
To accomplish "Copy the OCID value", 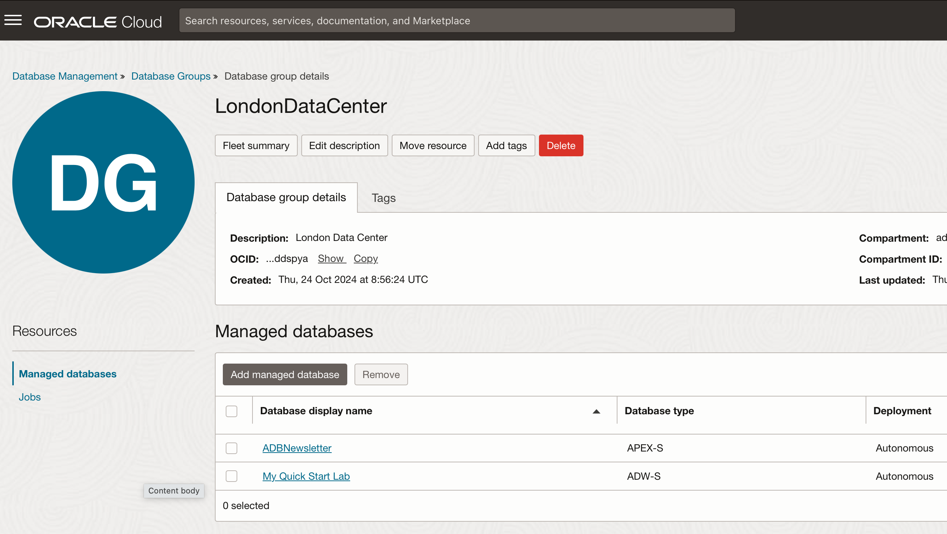I will tap(365, 259).
